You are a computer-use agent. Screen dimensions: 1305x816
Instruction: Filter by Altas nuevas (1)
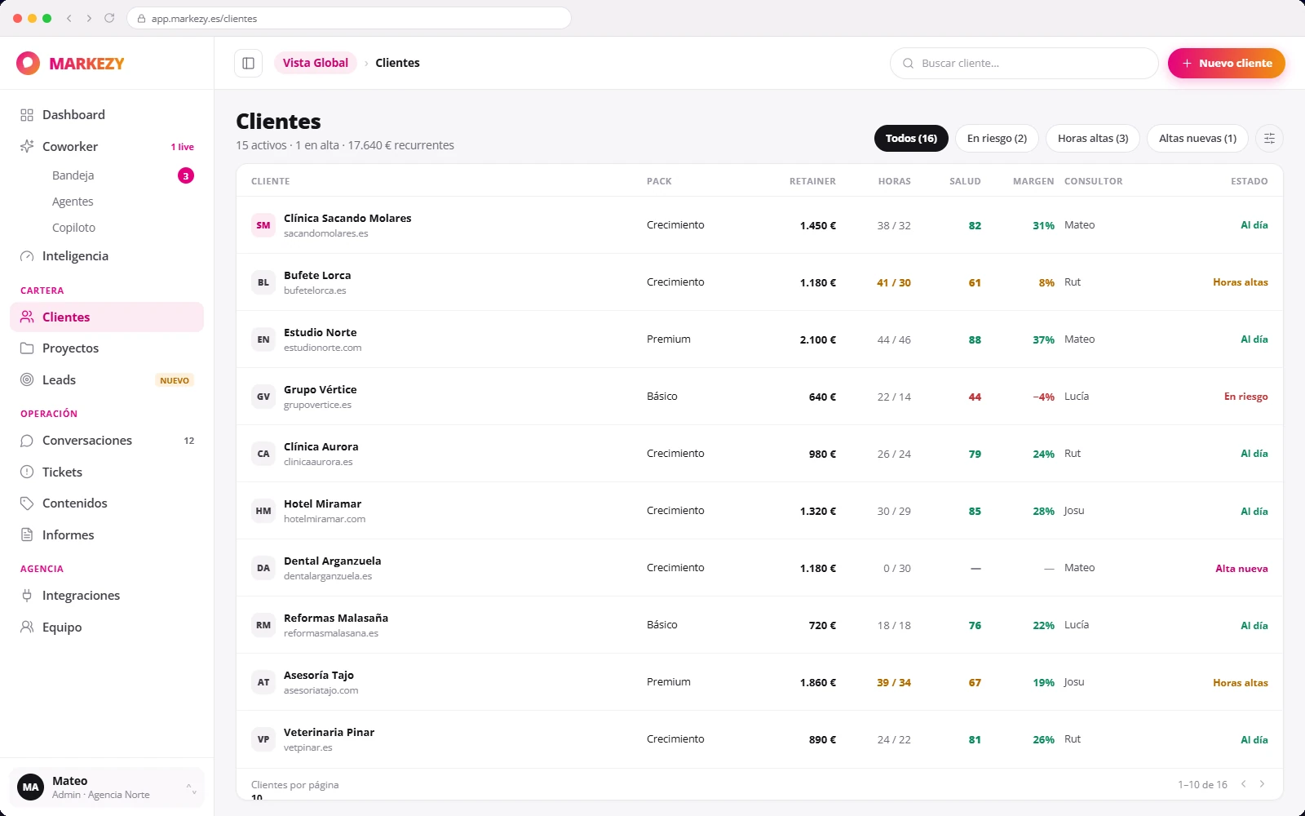tap(1197, 139)
